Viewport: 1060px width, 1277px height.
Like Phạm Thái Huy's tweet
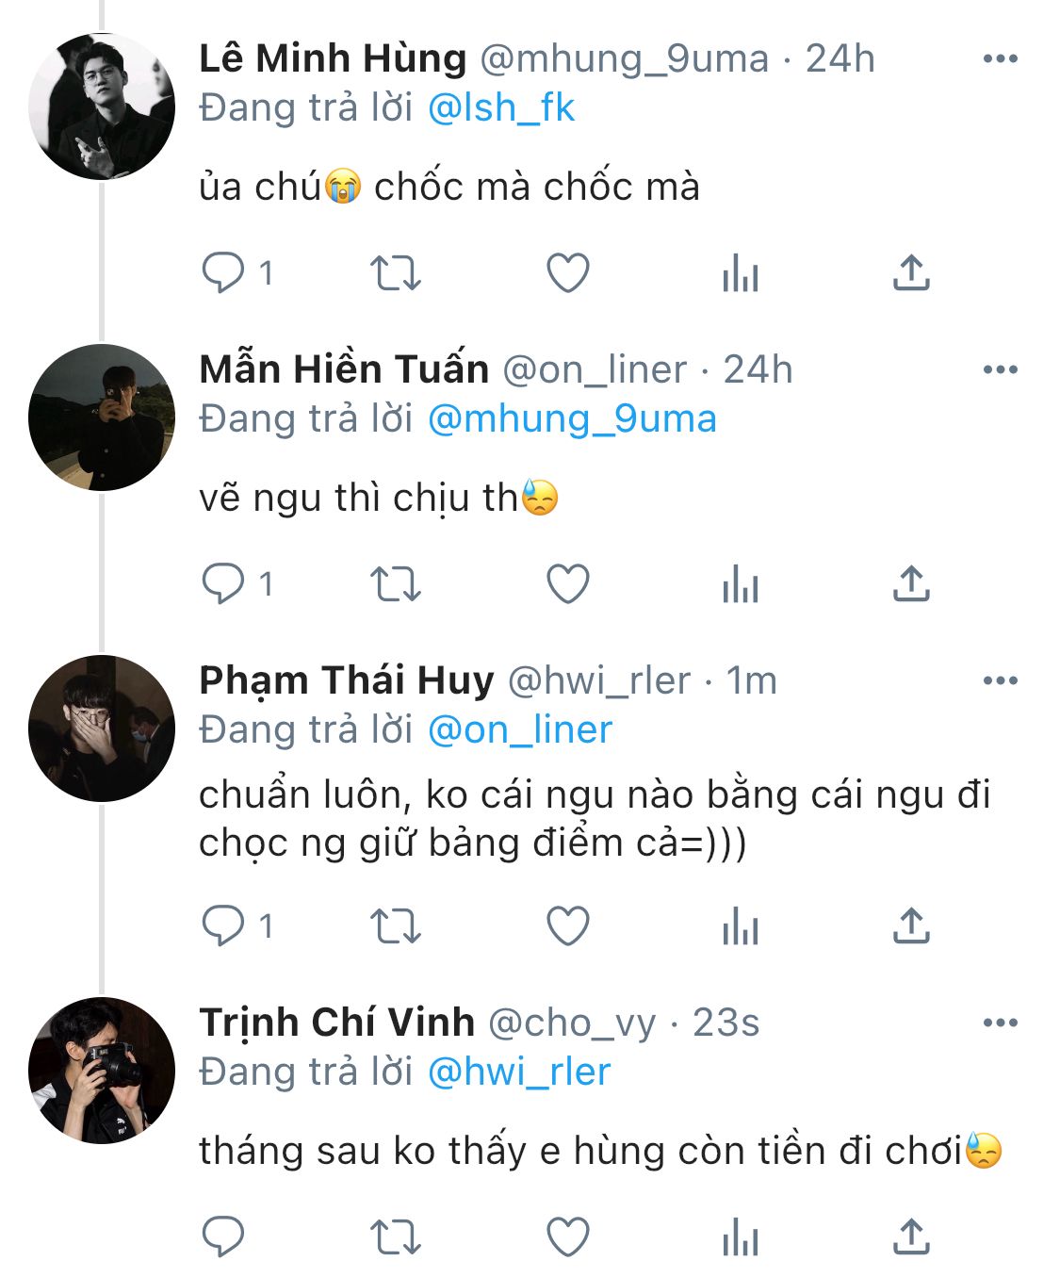(568, 925)
